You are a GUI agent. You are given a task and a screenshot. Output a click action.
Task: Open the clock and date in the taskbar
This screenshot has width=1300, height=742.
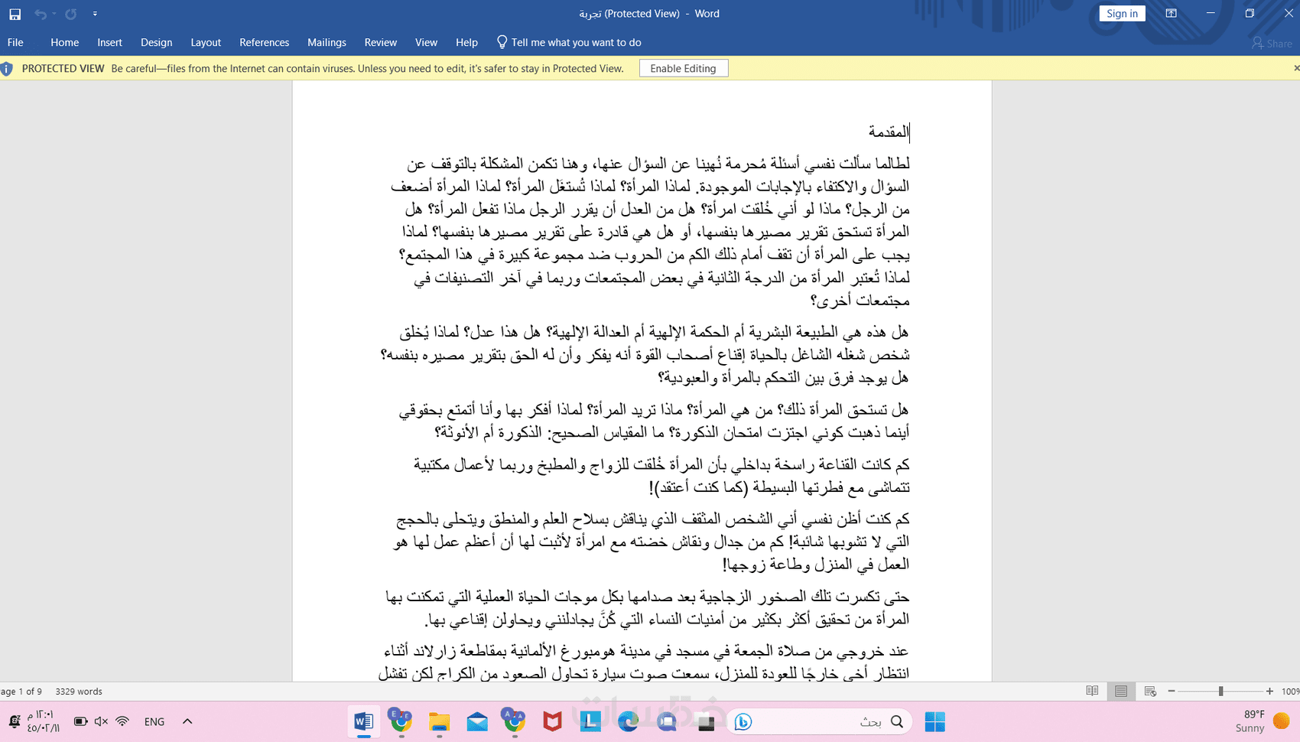43,721
